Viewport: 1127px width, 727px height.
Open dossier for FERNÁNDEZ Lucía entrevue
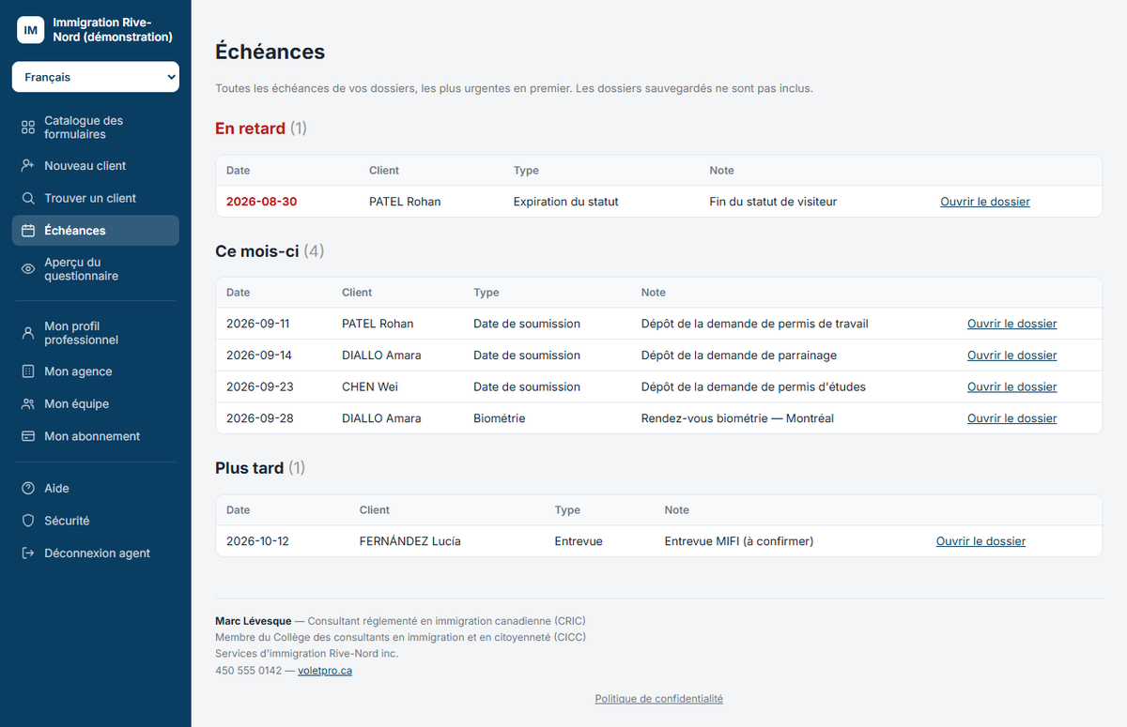980,541
